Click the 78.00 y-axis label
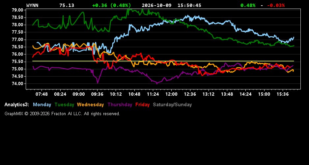 pos(18,25)
